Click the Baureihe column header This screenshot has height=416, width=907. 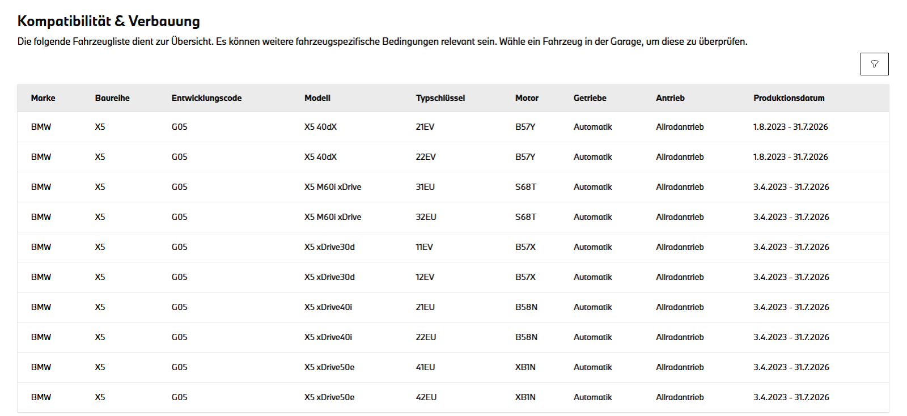coord(112,98)
